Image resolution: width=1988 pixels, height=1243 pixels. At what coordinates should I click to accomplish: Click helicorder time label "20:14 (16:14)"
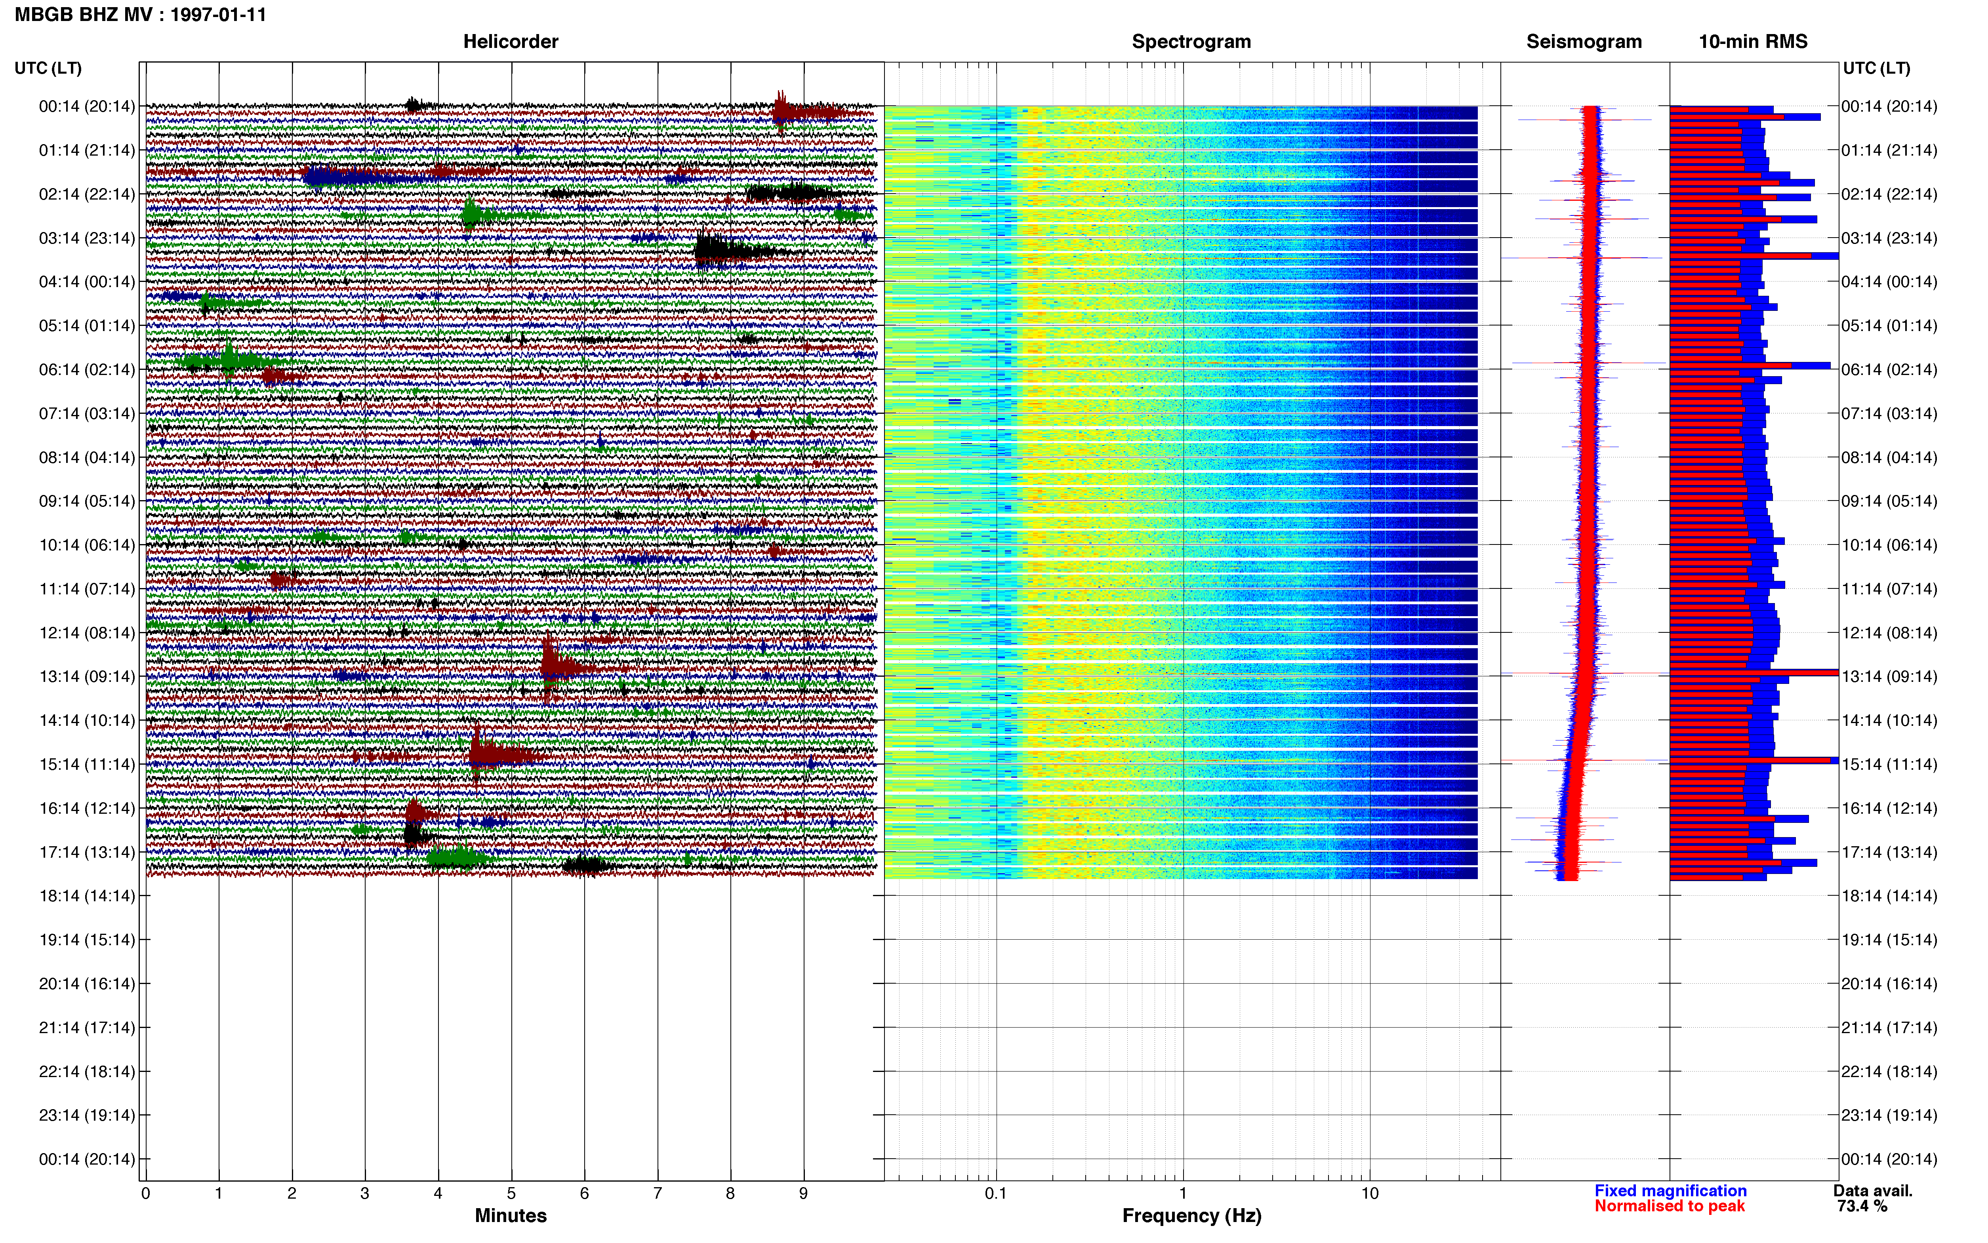click(87, 984)
